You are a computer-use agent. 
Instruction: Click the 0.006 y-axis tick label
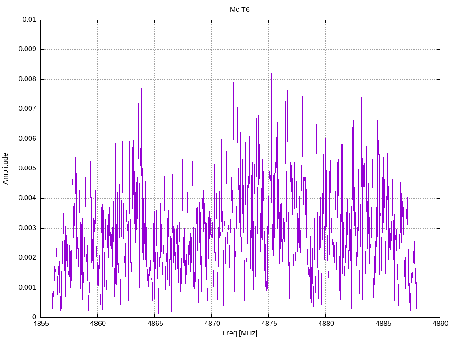27,139
